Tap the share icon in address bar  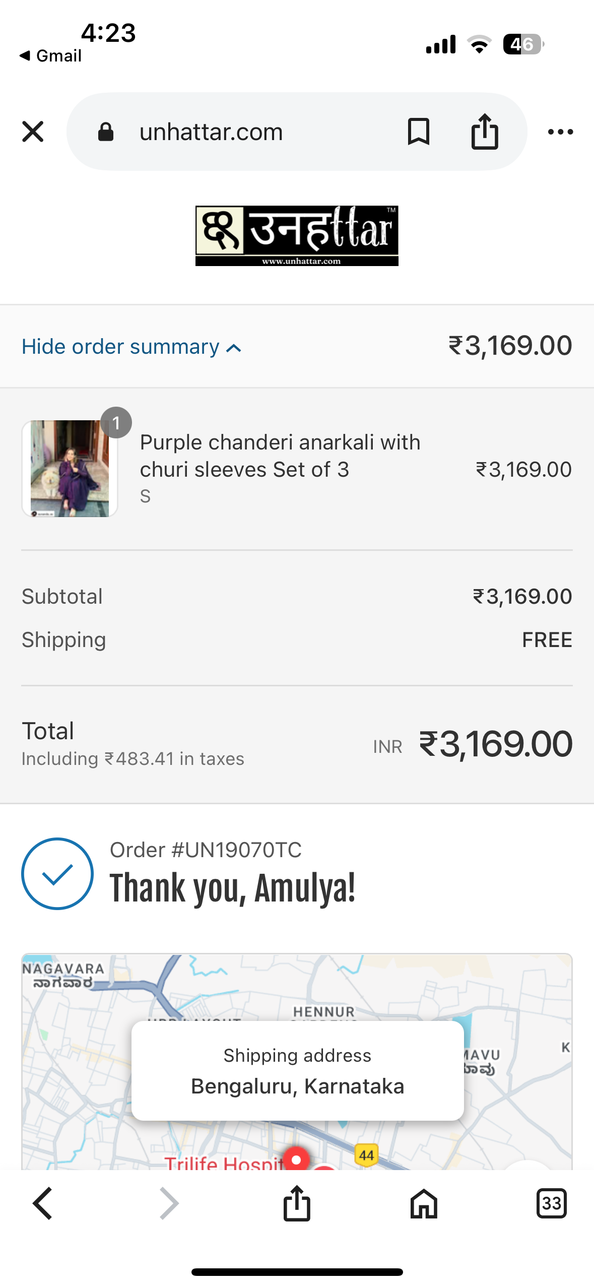[x=485, y=132]
